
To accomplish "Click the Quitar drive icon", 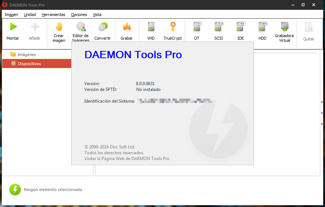I will [309, 27].
